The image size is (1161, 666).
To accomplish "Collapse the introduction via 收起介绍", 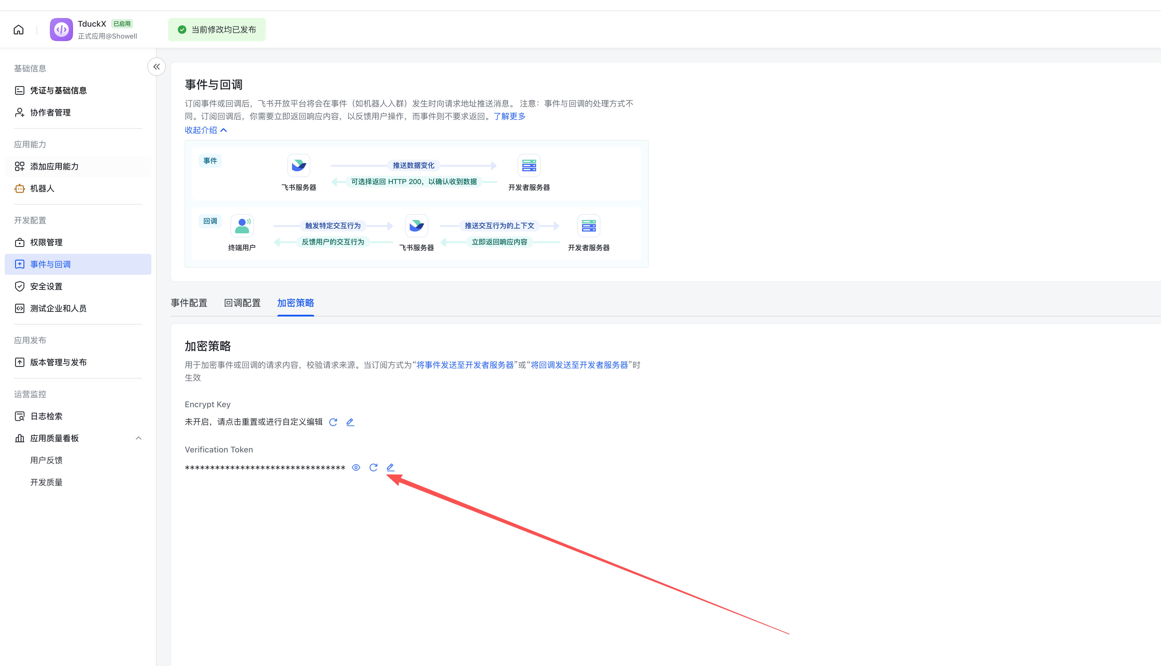I will (206, 130).
